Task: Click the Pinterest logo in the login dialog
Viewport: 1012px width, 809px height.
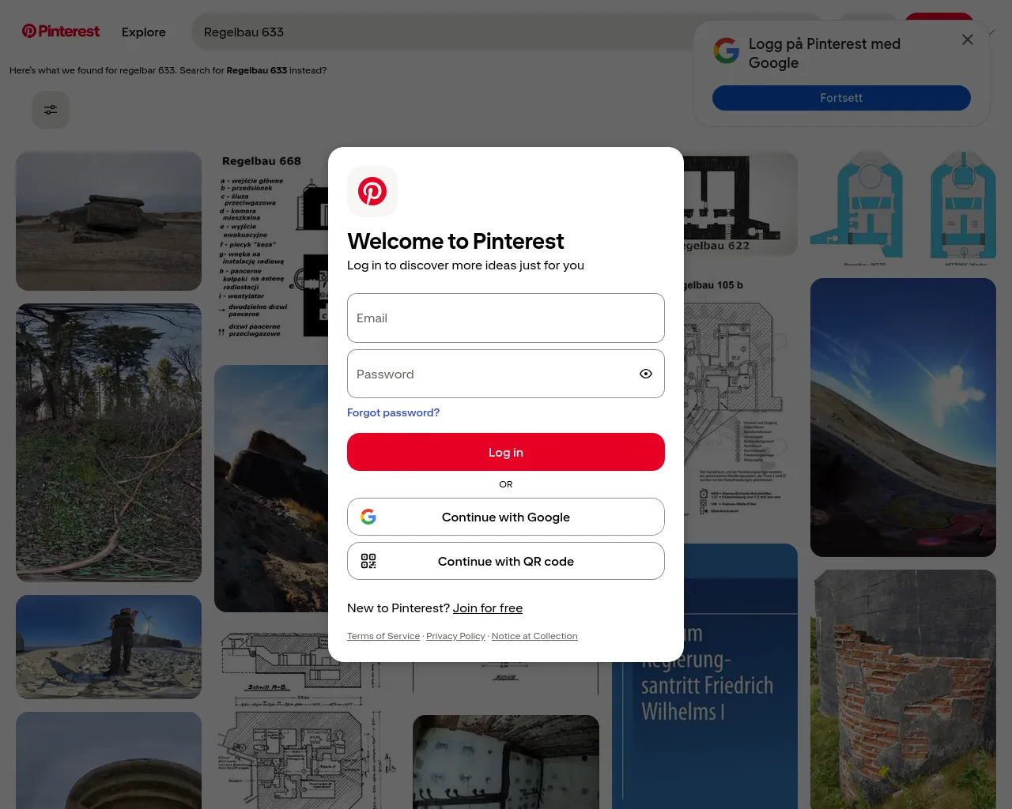Action: click(x=372, y=191)
